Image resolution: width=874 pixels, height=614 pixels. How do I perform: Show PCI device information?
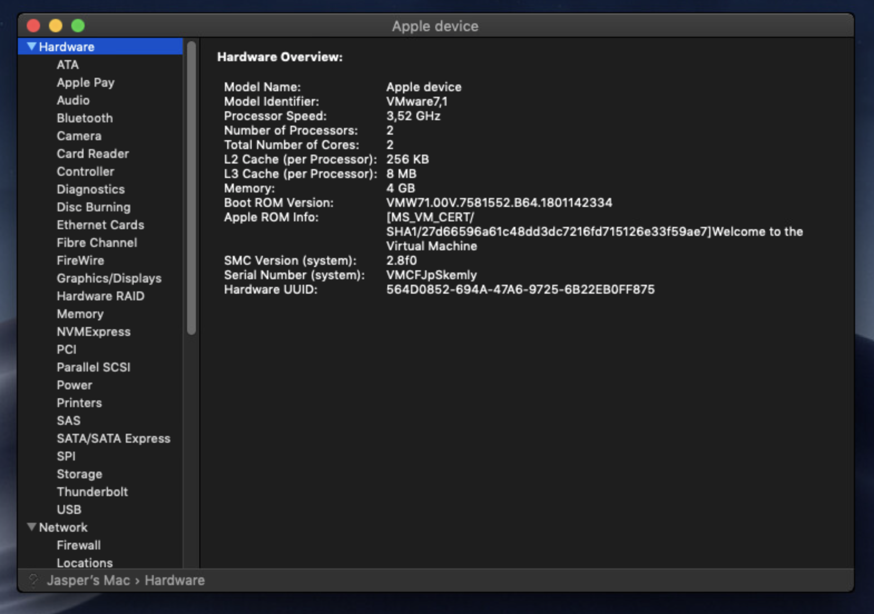(x=66, y=349)
